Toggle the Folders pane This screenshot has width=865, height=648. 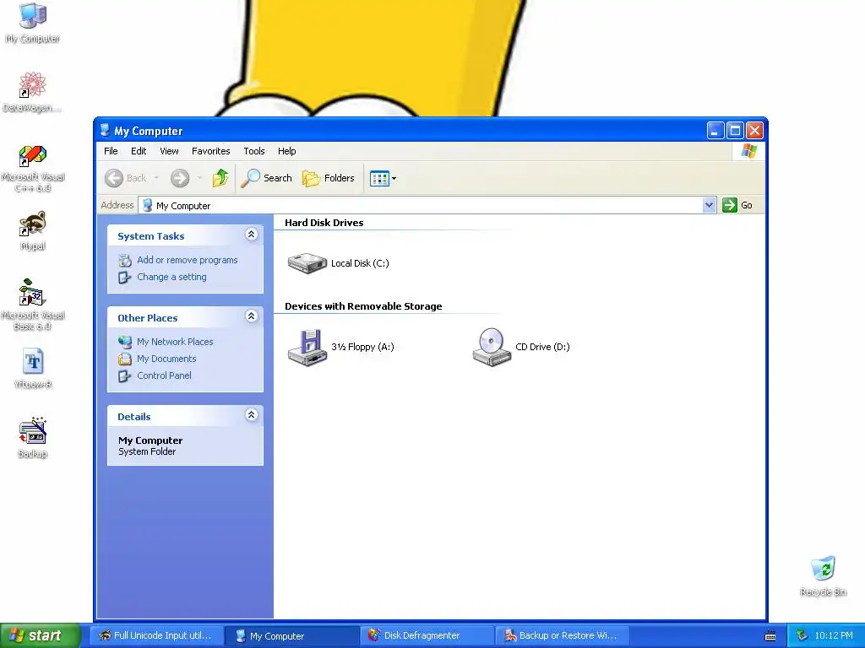(x=329, y=178)
